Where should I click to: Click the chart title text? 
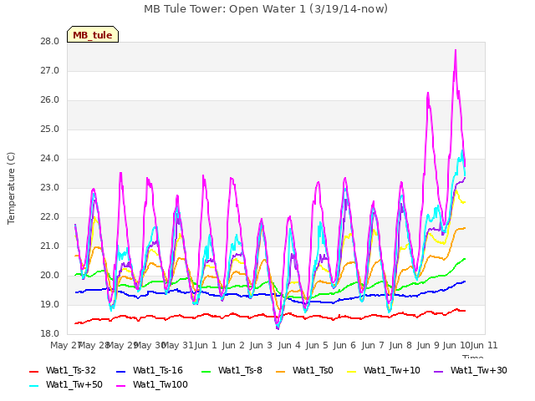266,9
